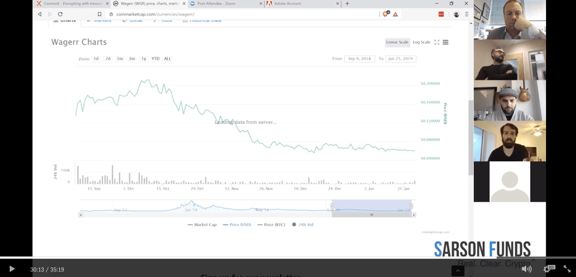Switch to Adobe Account tab

pyautogui.click(x=301, y=4)
